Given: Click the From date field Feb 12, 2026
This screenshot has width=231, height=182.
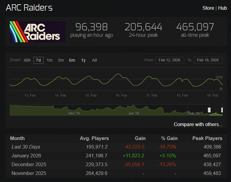Looking at the screenshot, I should pyautogui.click(x=170, y=60).
